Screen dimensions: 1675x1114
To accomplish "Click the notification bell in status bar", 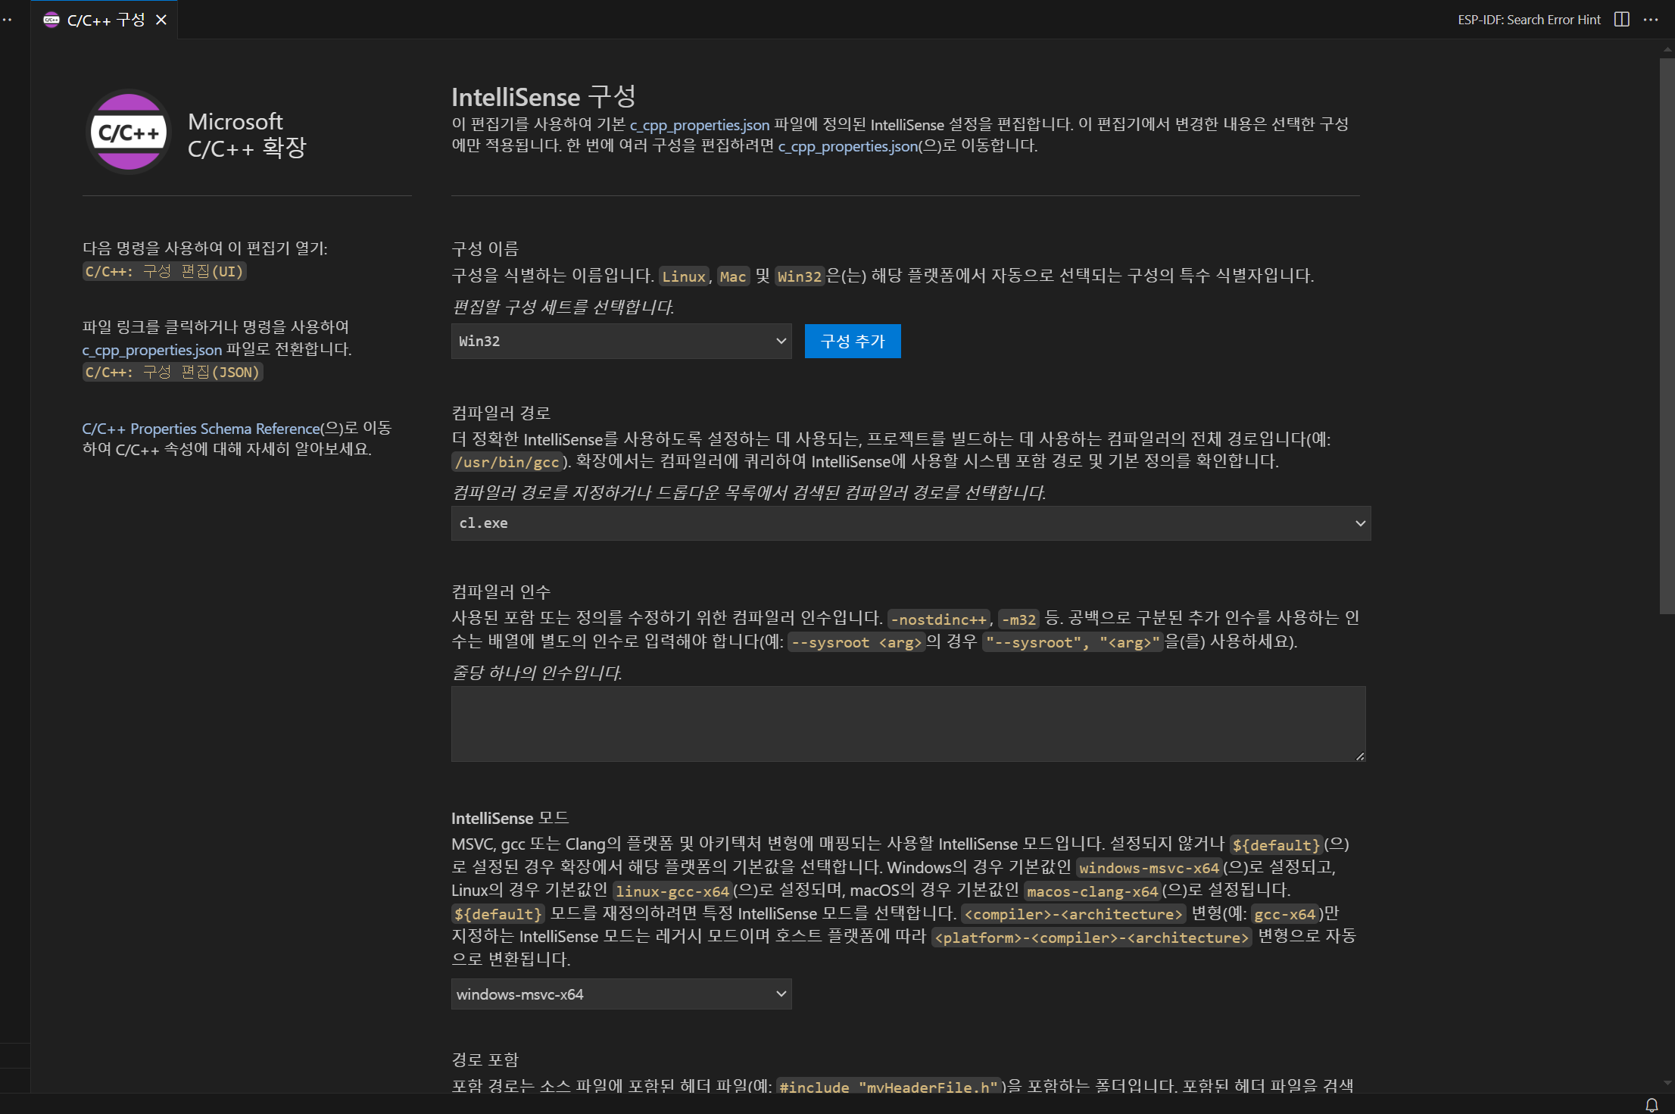I will tap(1652, 1105).
